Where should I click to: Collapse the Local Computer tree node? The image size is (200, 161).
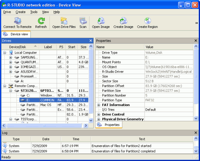pos(4,53)
